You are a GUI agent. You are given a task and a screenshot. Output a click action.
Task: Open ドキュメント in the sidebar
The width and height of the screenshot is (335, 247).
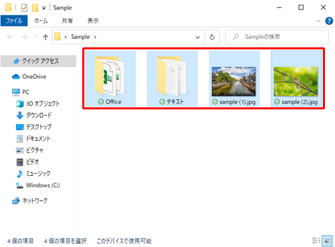click(x=33, y=138)
